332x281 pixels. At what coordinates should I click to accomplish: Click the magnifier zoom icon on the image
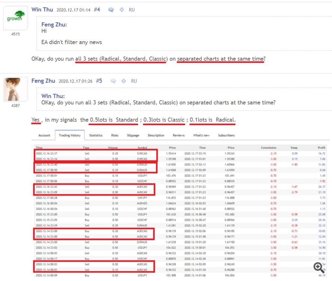point(319,268)
